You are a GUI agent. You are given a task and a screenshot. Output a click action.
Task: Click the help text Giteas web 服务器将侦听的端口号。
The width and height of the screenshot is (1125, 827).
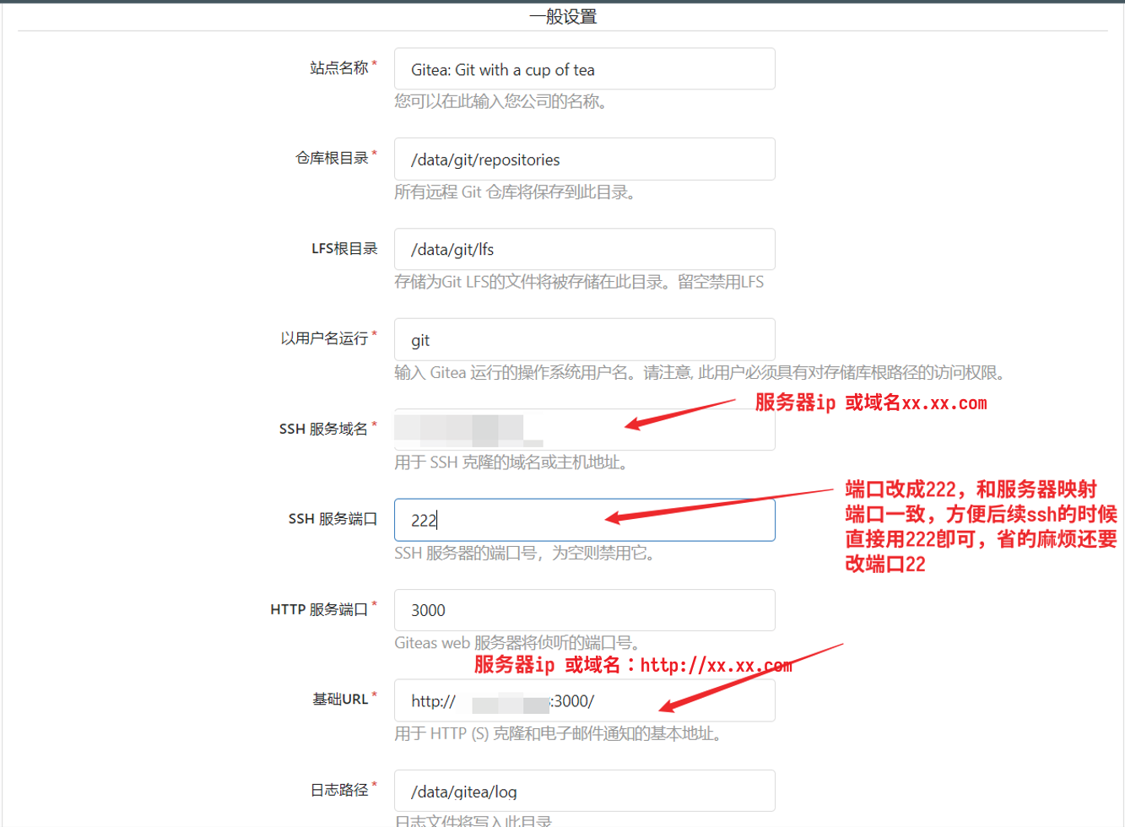click(517, 643)
